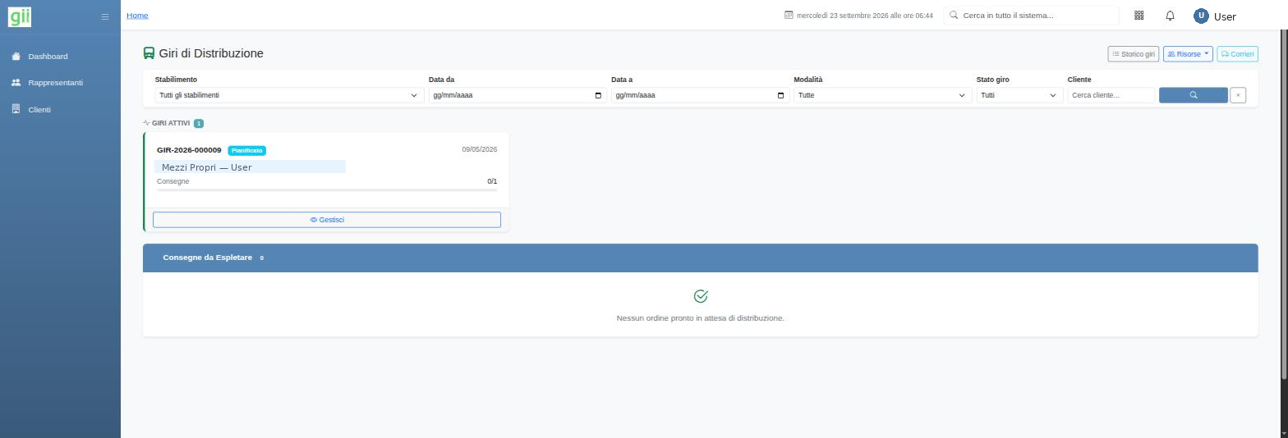Open notifications bell
Screen dimensions: 1288x438
click(1171, 16)
